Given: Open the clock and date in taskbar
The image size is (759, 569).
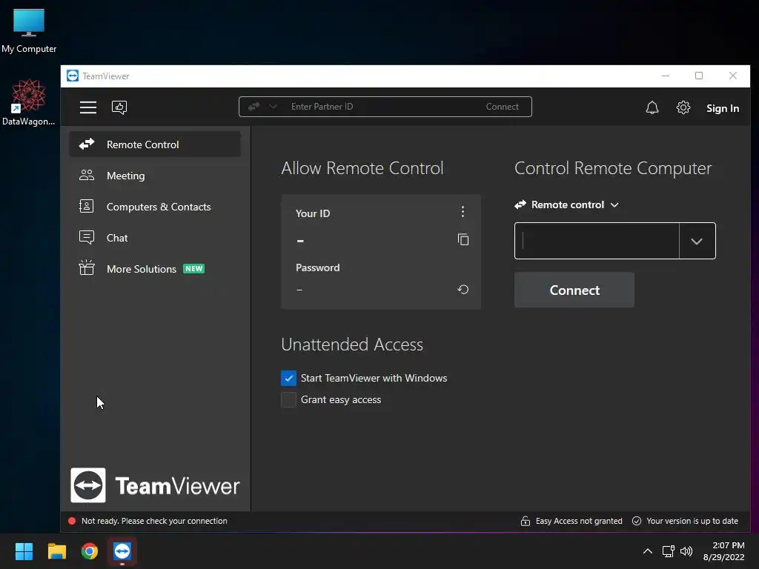Looking at the screenshot, I should click(724, 551).
